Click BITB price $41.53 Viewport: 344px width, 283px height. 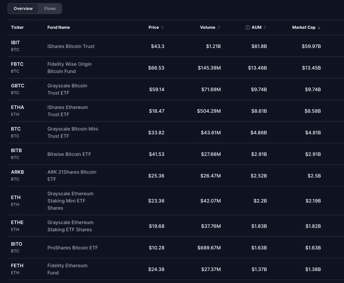point(157,154)
